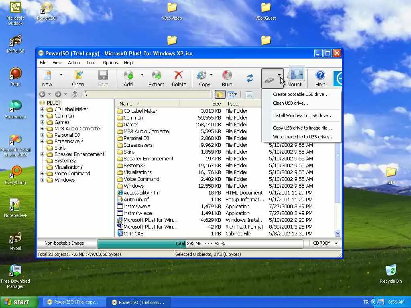411x308 pixels.
Task: Select the PLUS! root tree item
Action: coord(53,103)
